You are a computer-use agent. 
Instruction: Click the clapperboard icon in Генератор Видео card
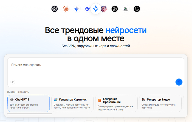point(143,100)
